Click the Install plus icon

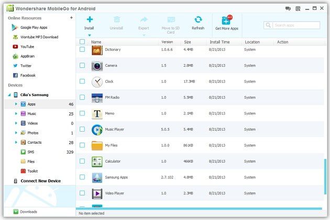click(90, 19)
